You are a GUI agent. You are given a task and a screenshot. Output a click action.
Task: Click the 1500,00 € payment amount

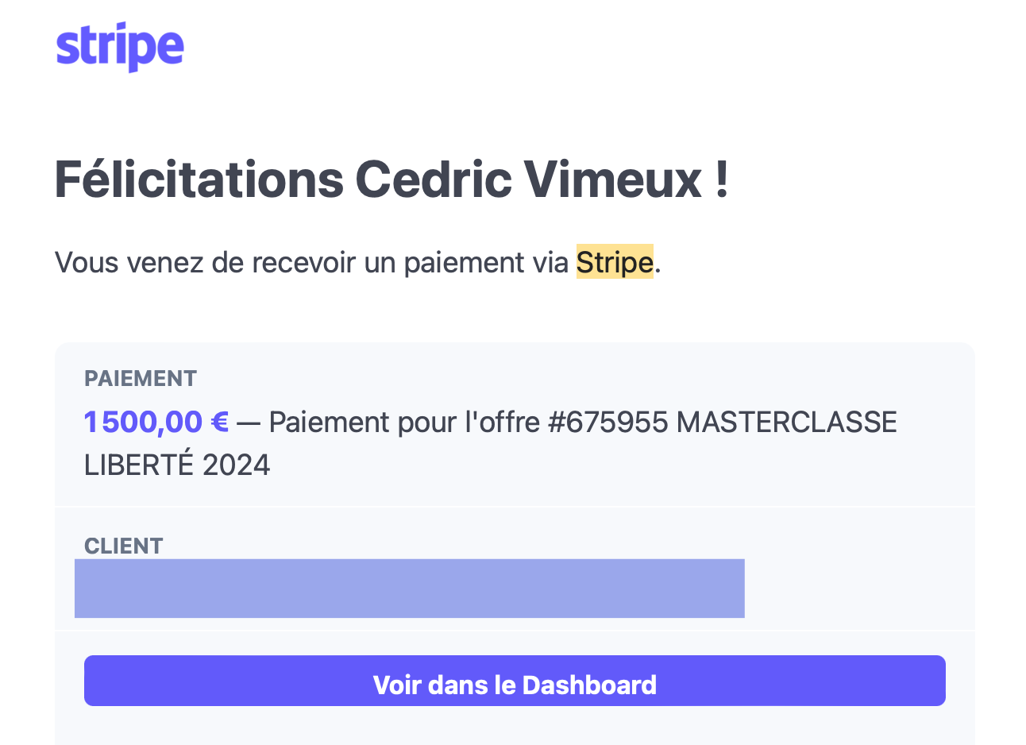pyautogui.click(x=156, y=422)
